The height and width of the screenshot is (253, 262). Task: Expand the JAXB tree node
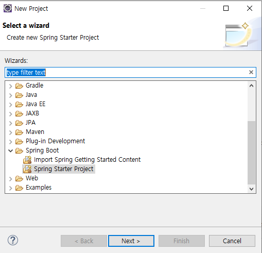click(x=11, y=114)
